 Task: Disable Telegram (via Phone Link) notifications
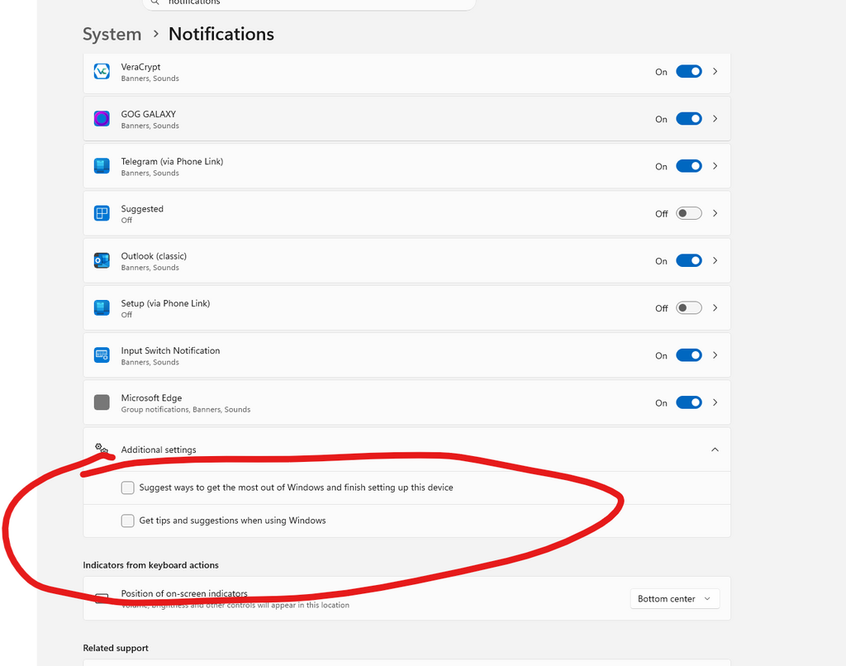(689, 166)
